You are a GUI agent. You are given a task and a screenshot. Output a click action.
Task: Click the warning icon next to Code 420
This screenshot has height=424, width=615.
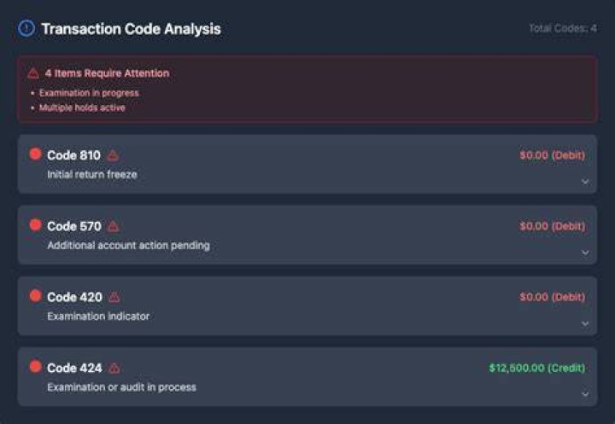coord(114,298)
